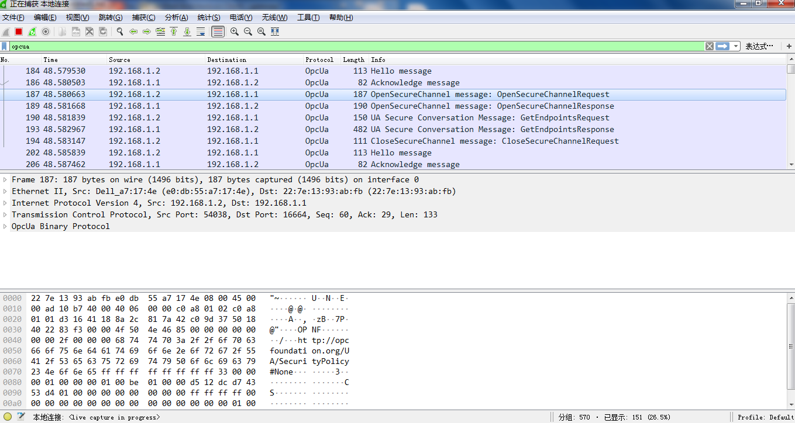Click the go to specific packet icon
Image resolution: width=795 pixels, height=423 pixels.
point(160,32)
